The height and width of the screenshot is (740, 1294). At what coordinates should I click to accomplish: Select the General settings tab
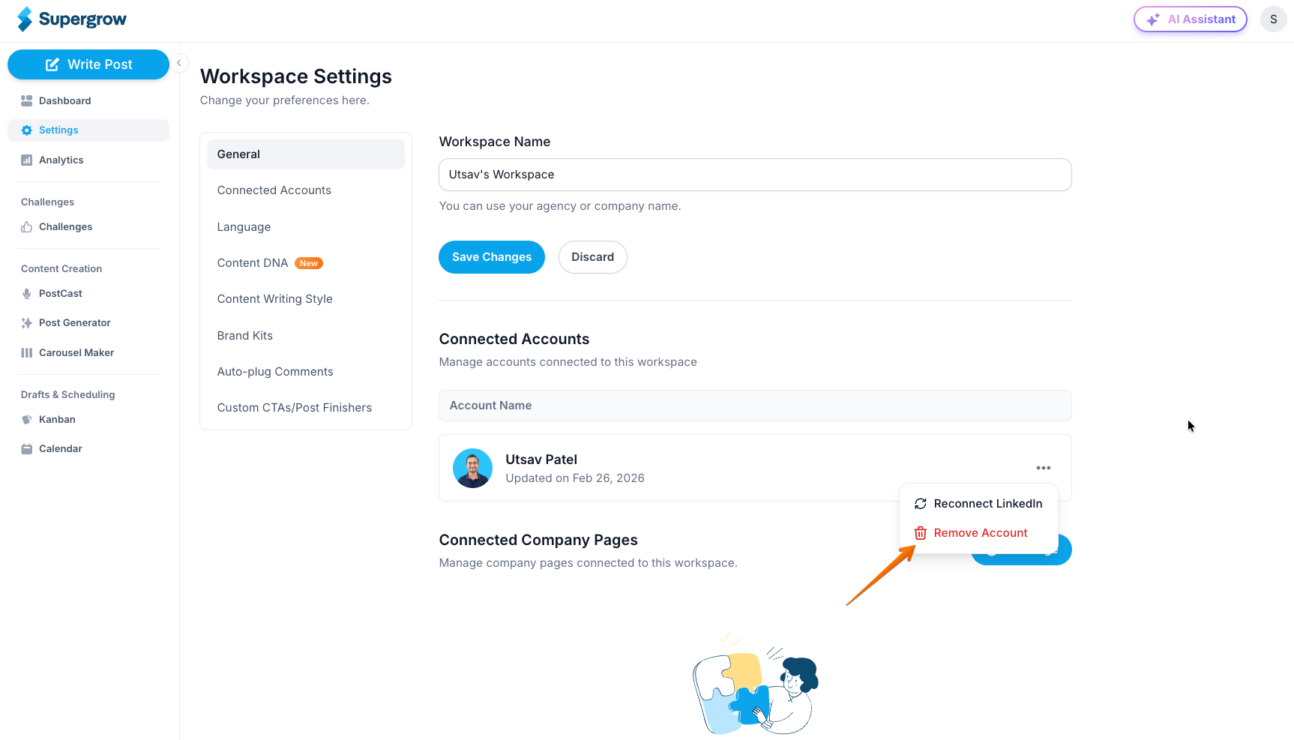coord(306,154)
